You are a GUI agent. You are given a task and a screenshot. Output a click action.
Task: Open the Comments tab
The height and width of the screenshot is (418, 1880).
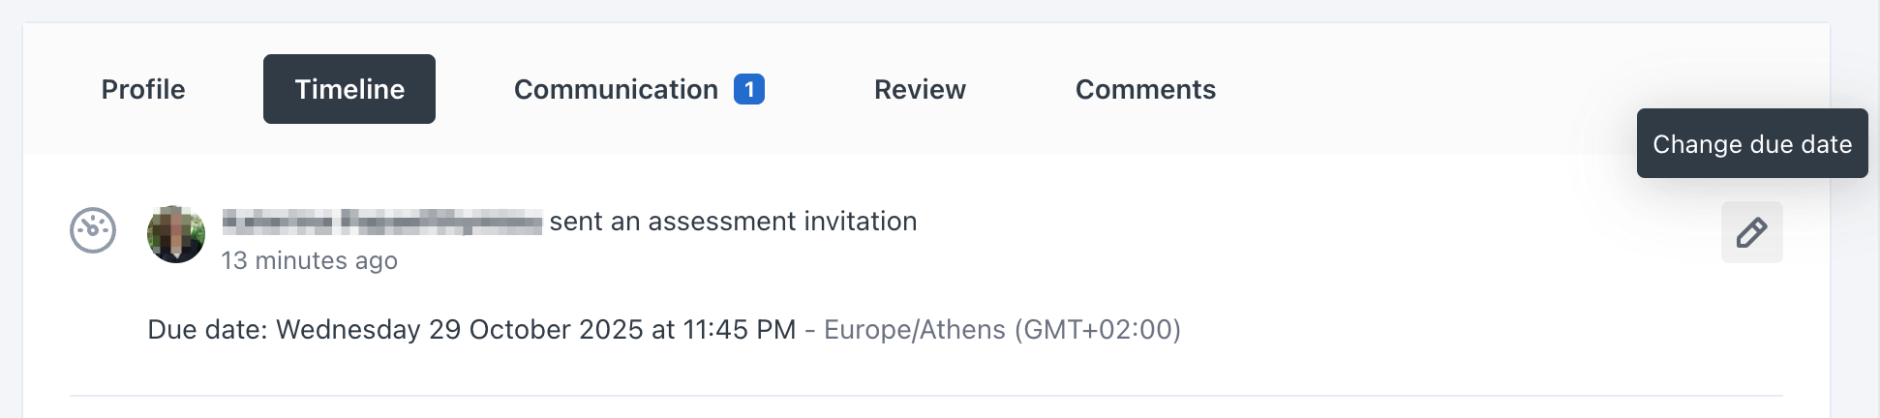(x=1145, y=89)
